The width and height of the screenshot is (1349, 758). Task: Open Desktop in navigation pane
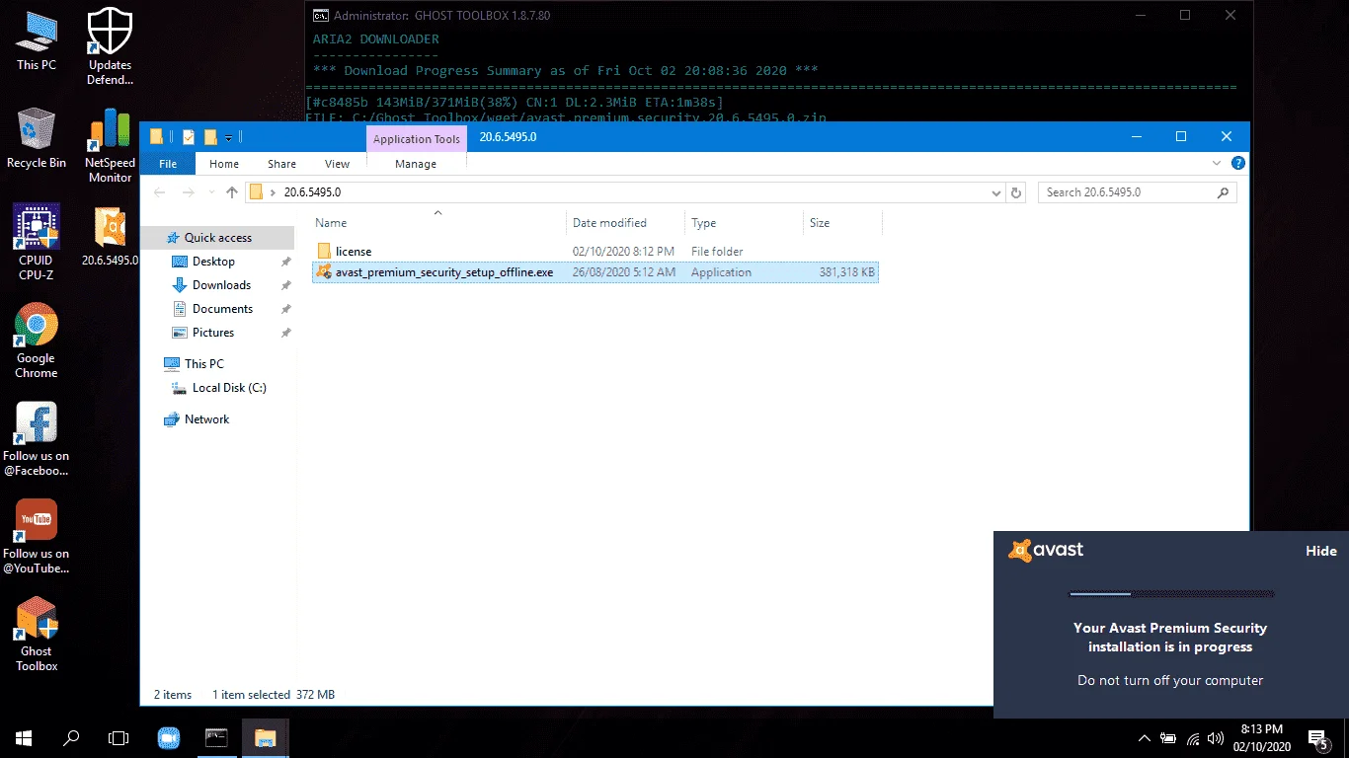(213, 262)
